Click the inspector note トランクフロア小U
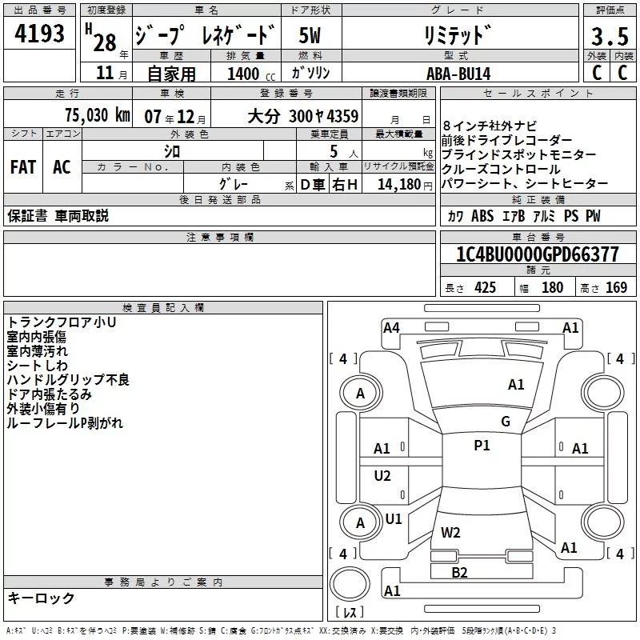640x640 pixels. (x=62, y=322)
